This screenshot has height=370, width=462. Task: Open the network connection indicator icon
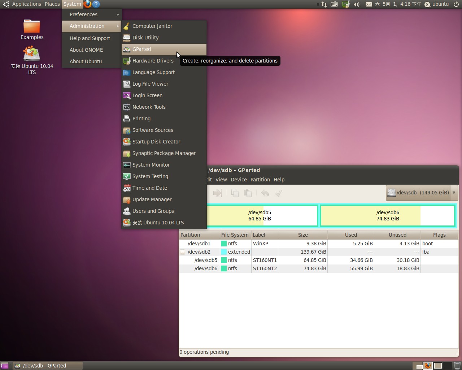pyautogui.click(x=324, y=4)
